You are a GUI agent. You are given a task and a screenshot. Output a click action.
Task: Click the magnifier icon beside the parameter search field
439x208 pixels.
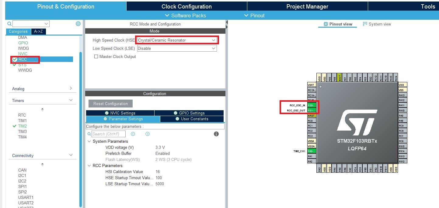pyautogui.click(x=89, y=134)
